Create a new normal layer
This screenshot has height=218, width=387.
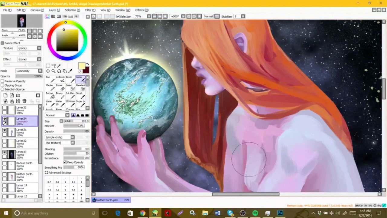pos(5,95)
